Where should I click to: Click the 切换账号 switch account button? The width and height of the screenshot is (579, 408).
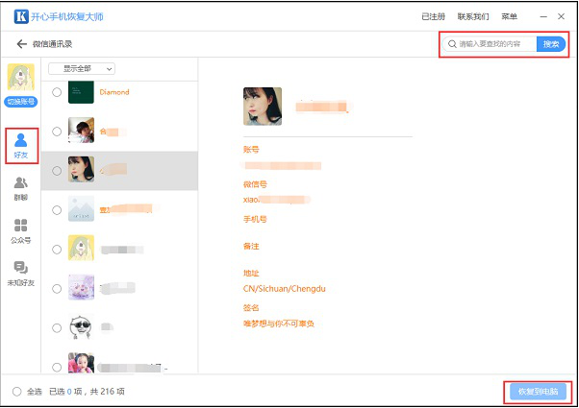pyautogui.click(x=21, y=102)
